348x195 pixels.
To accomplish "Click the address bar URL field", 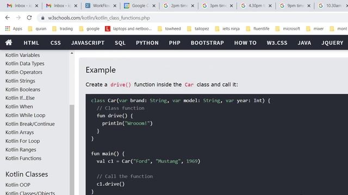I will point(193,18).
